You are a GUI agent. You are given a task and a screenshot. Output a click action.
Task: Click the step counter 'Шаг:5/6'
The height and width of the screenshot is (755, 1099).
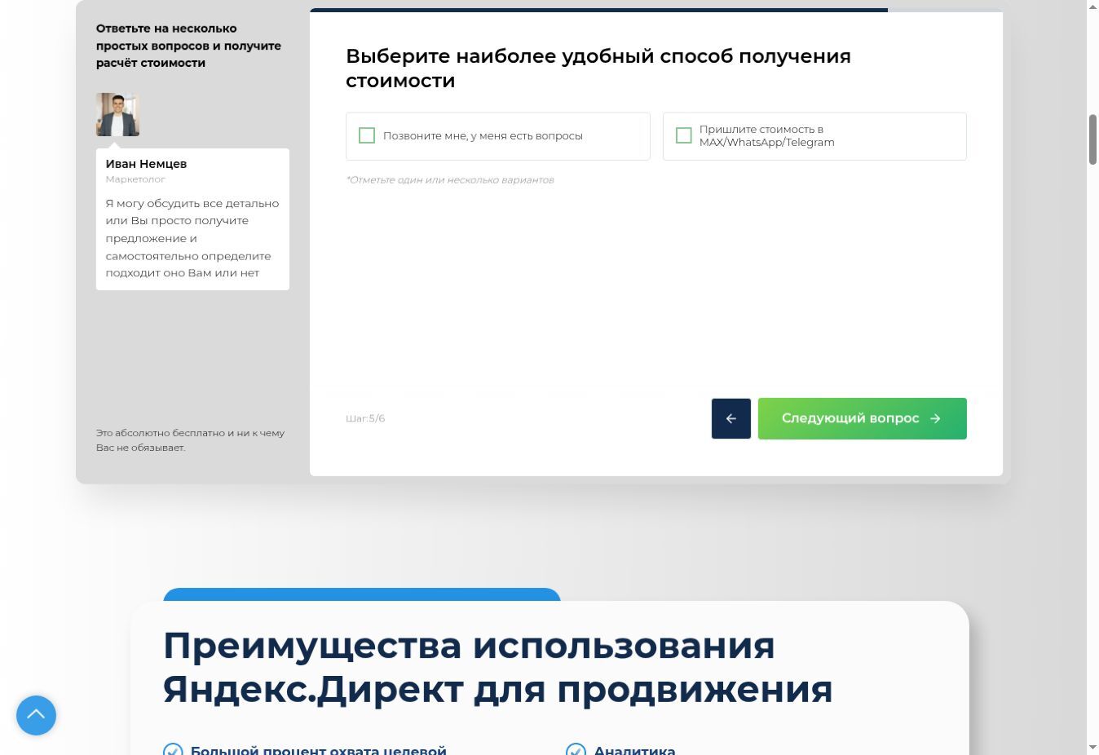point(365,418)
